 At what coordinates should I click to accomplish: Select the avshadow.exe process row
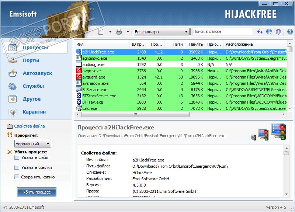181,83
